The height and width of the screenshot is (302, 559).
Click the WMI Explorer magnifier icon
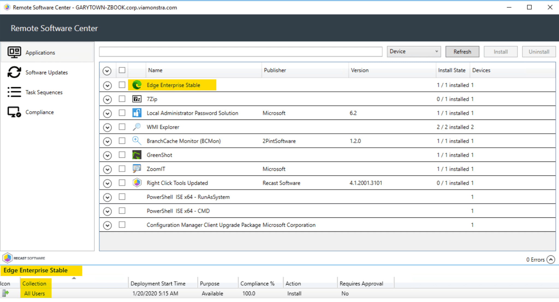tap(137, 127)
